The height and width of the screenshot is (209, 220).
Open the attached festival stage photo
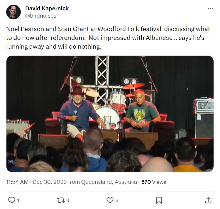[x=110, y=114]
